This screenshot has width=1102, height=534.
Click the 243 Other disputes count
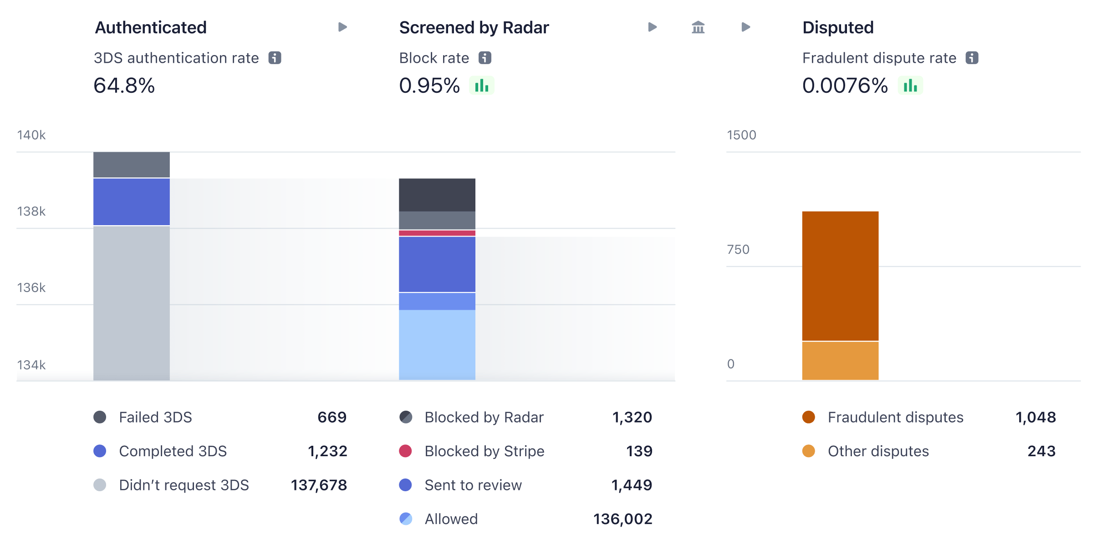1041,451
